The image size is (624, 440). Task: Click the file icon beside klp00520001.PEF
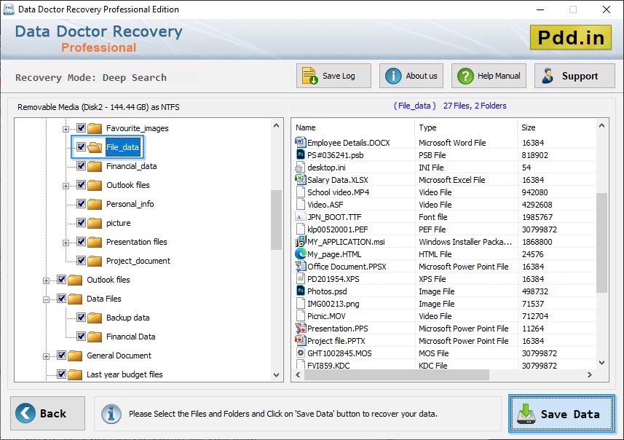click(x=301, y=229)
